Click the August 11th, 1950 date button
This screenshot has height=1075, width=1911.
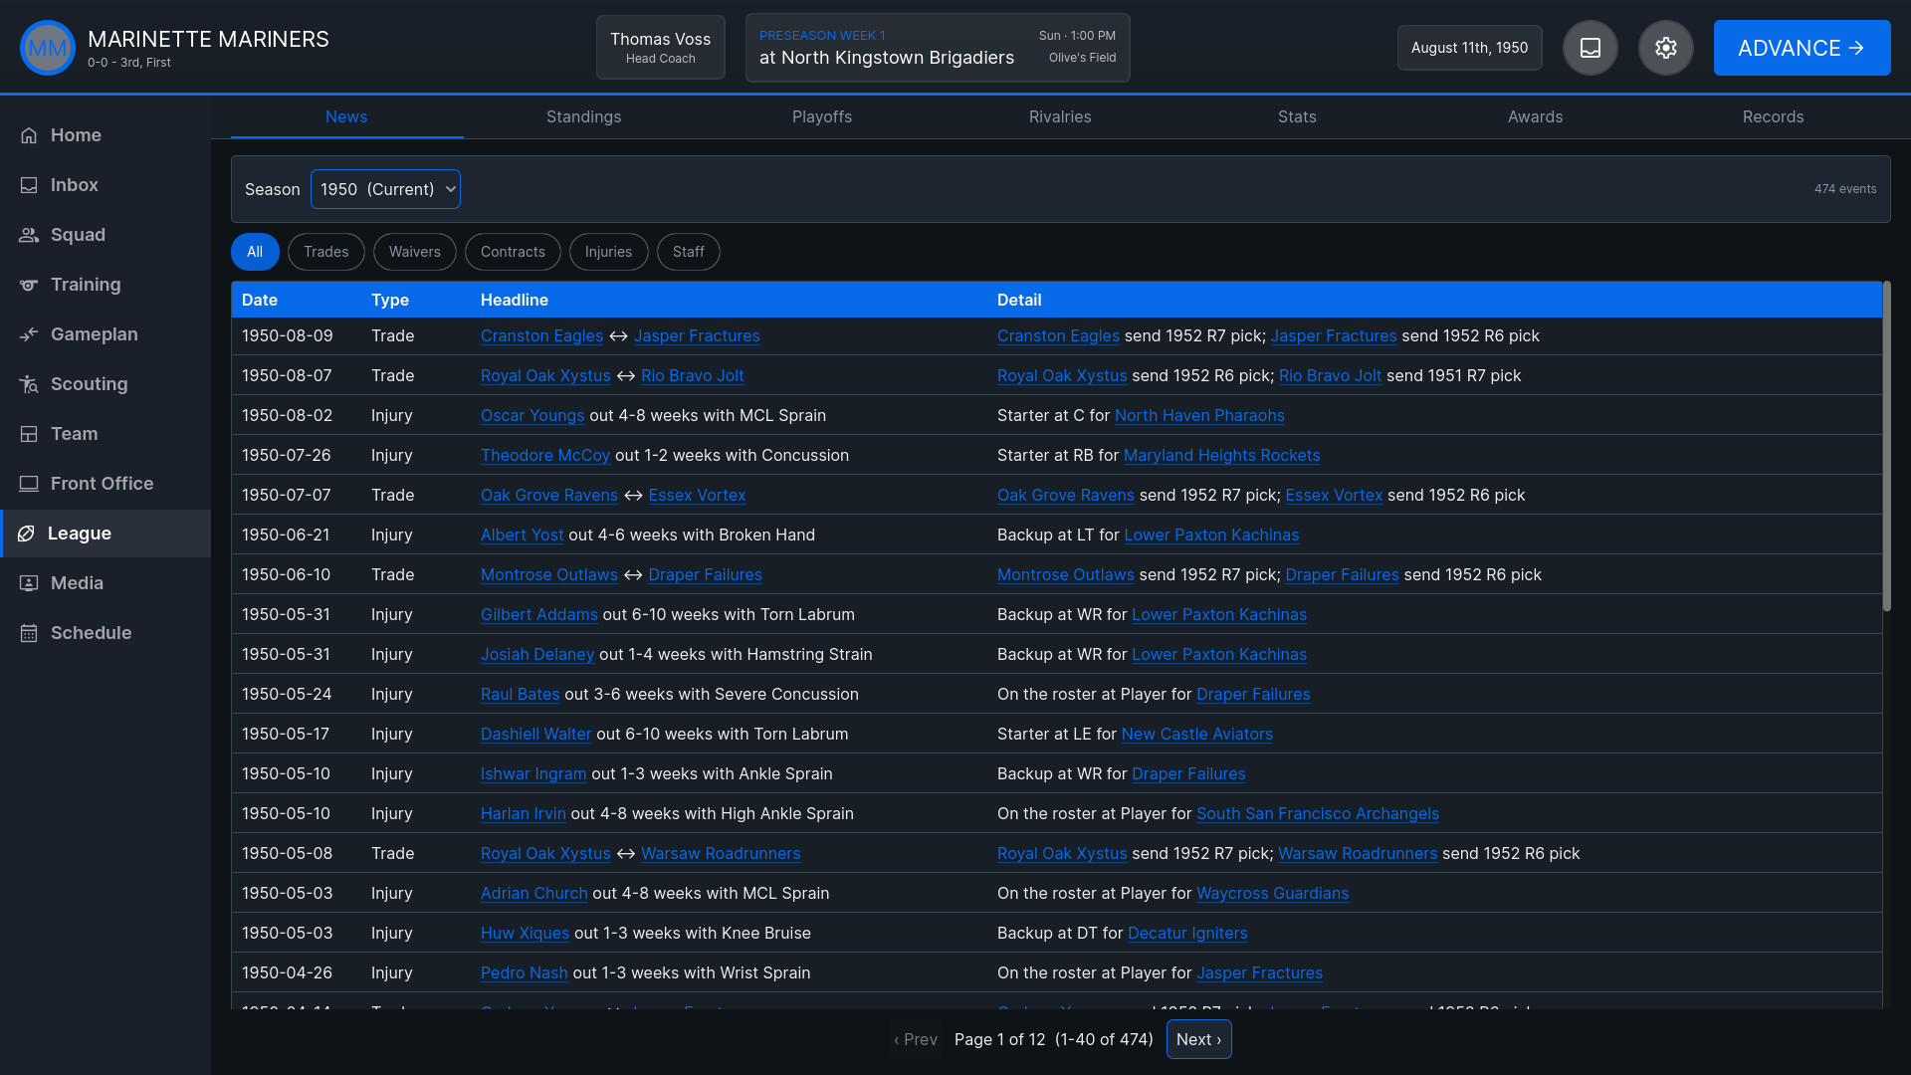click(x=1469, y=48)
